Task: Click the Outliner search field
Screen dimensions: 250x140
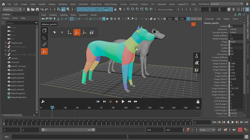Action: [x=20, y=23]
